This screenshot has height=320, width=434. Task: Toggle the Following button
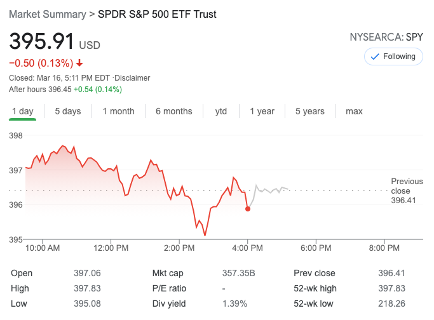tap(393, 57)
